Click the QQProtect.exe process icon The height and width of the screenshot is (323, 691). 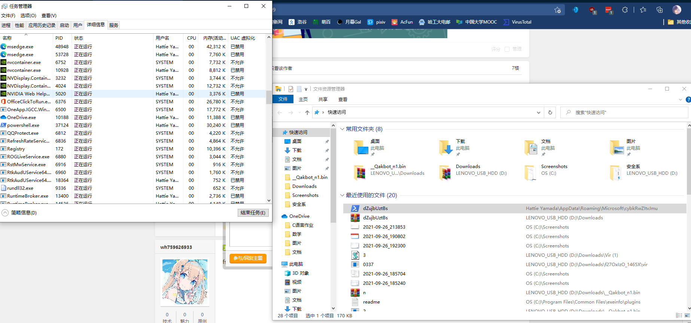click(x=3, y=133)
